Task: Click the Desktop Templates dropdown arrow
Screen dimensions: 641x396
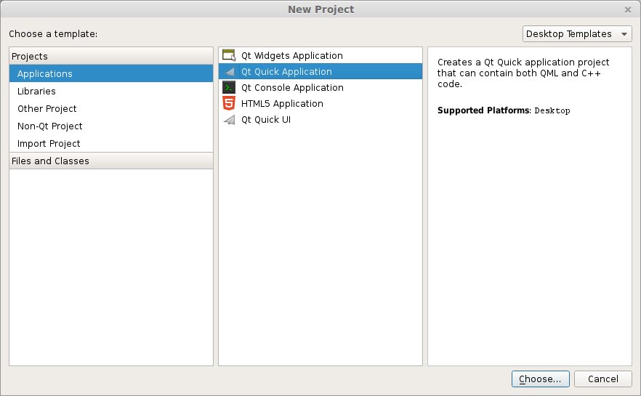Action: [x=624, y=34]
